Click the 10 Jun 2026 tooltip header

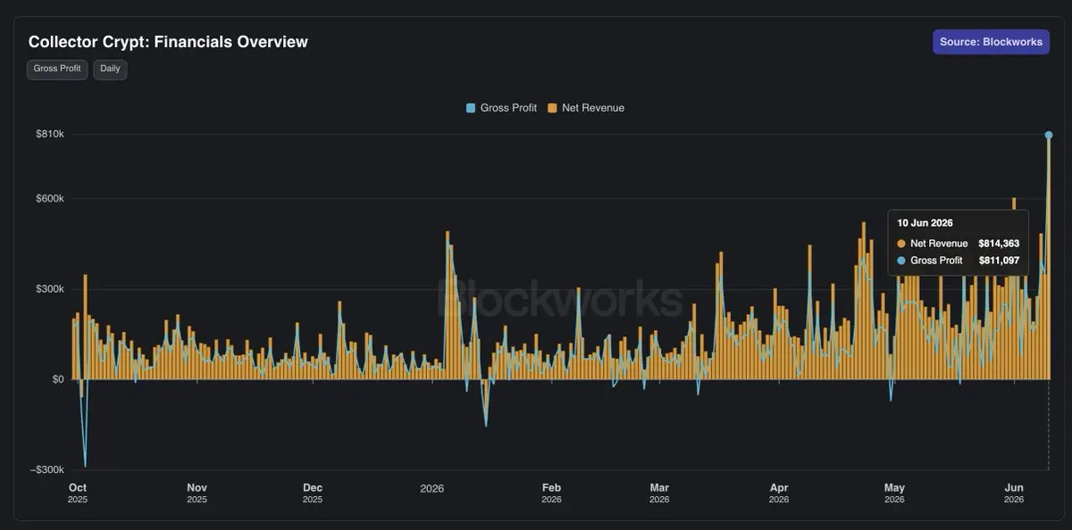[x=926, y=223]
